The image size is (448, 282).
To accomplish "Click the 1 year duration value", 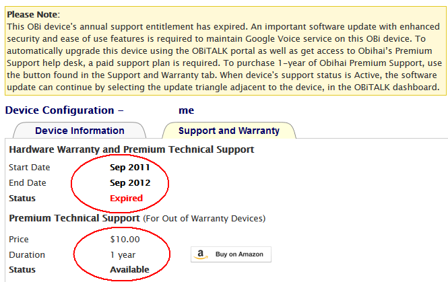I will point(123,255).
